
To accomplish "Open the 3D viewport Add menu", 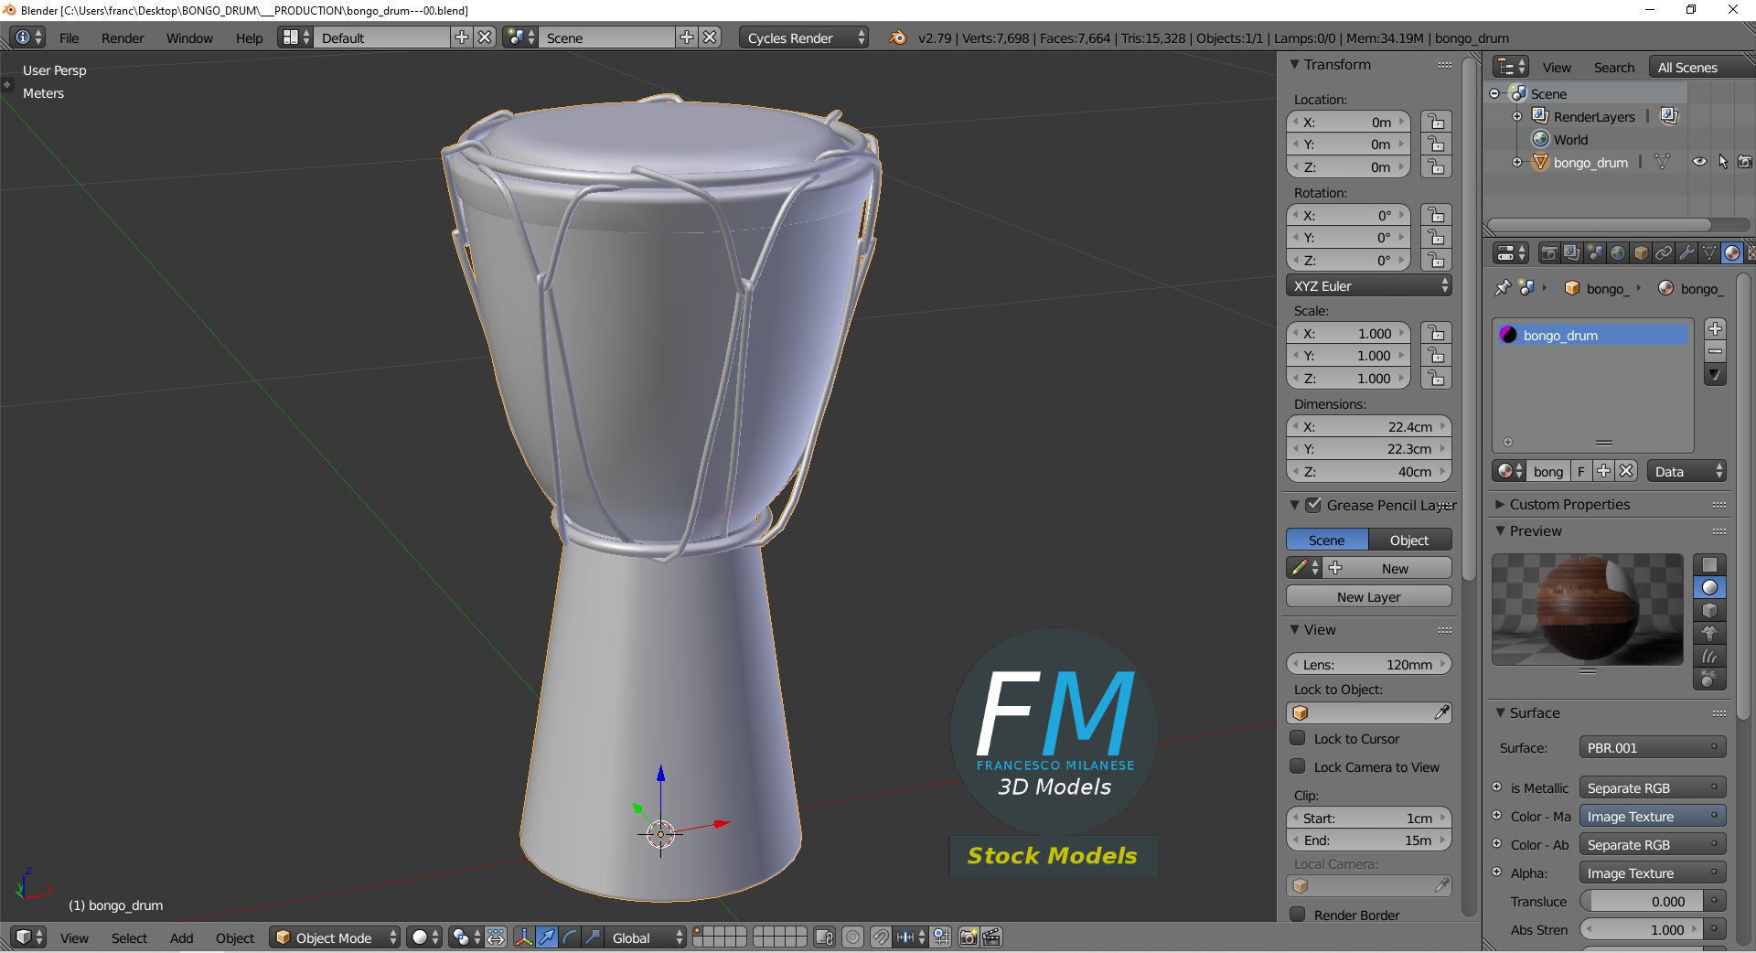I will [x=181, y=937].
